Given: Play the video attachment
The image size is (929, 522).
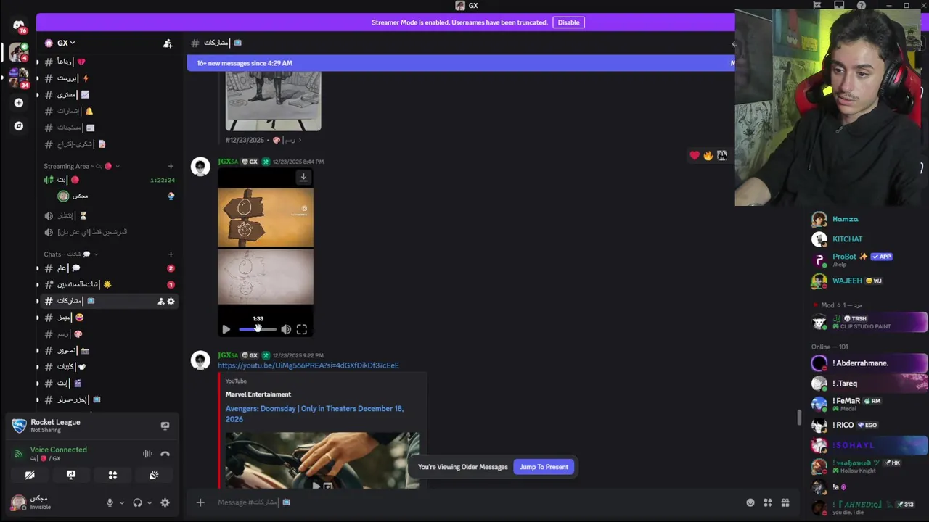Looking at the screenshot, I should [x=226, y=330].
